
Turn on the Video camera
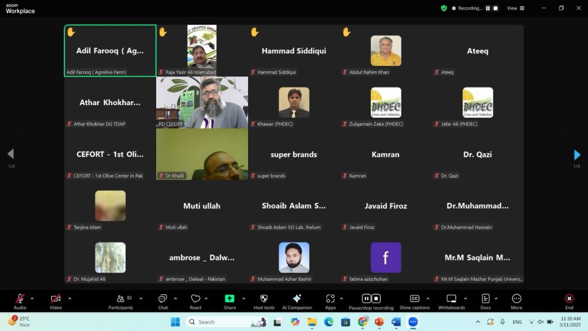pos(56,301)
